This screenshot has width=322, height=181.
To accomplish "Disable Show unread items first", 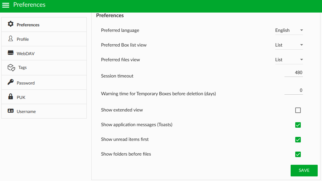I will click(298, 140).
